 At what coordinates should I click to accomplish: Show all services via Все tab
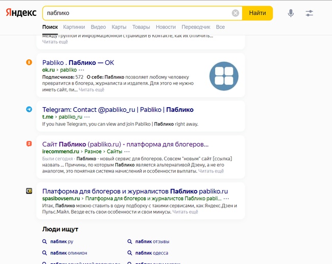tap(220, 27)
